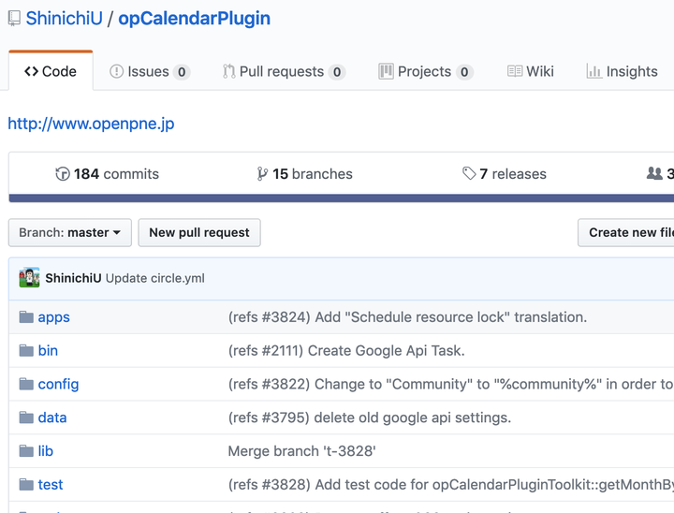Click the language breakdown color bar

[x=342, y=198]
